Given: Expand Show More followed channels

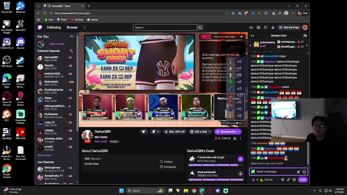Looking at the screenshot, I should (x=44, y=155).
